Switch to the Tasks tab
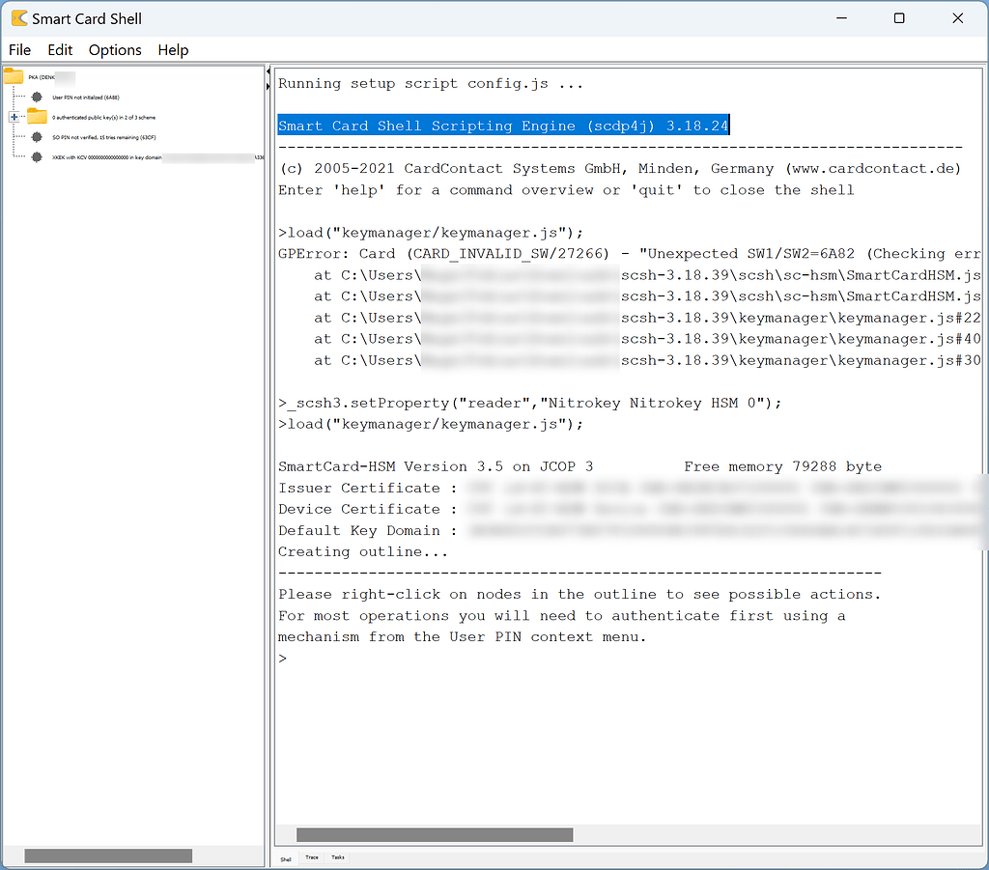Image resolution: width=989 pixels, height=870 pixels. 337,857
